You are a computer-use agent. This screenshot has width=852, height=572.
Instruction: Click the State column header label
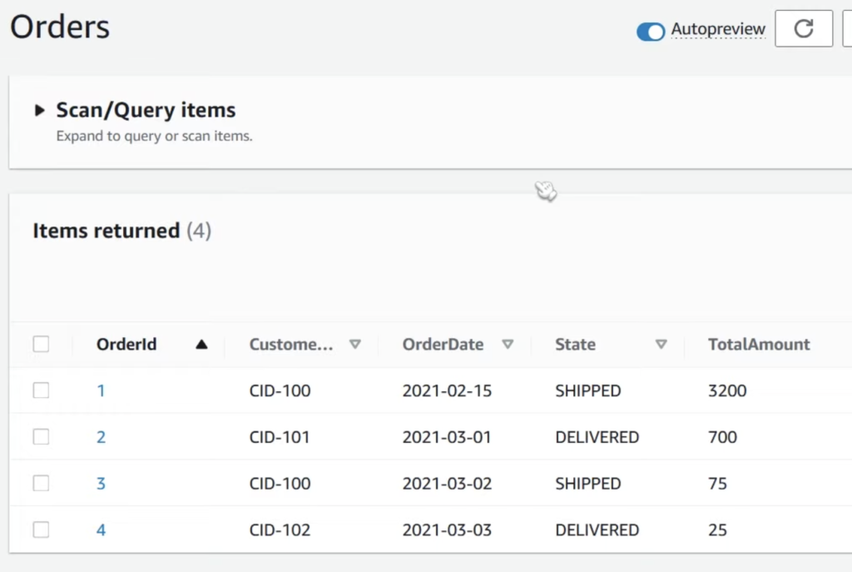[x=575, y=345]
